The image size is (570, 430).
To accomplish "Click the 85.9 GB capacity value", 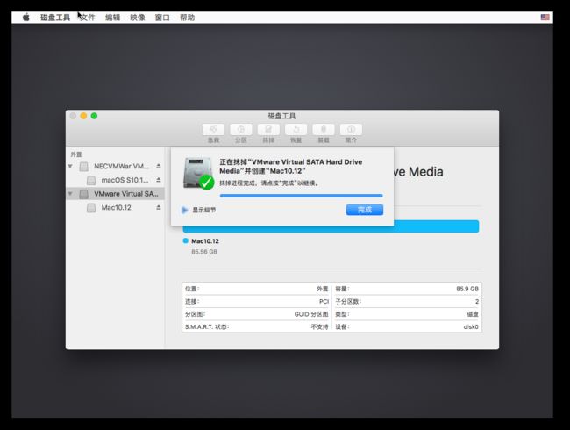I will coord(467,289).
